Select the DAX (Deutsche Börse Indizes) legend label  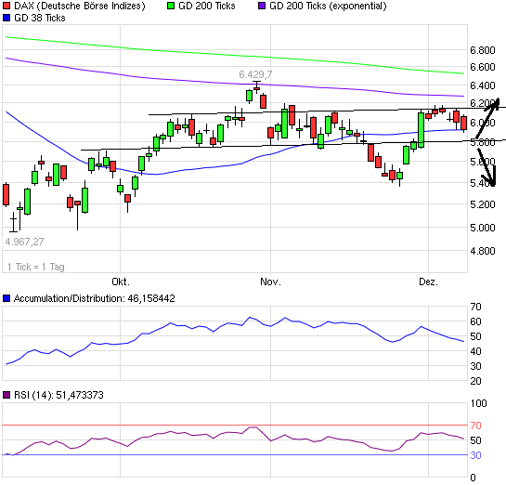click(80, 6)
